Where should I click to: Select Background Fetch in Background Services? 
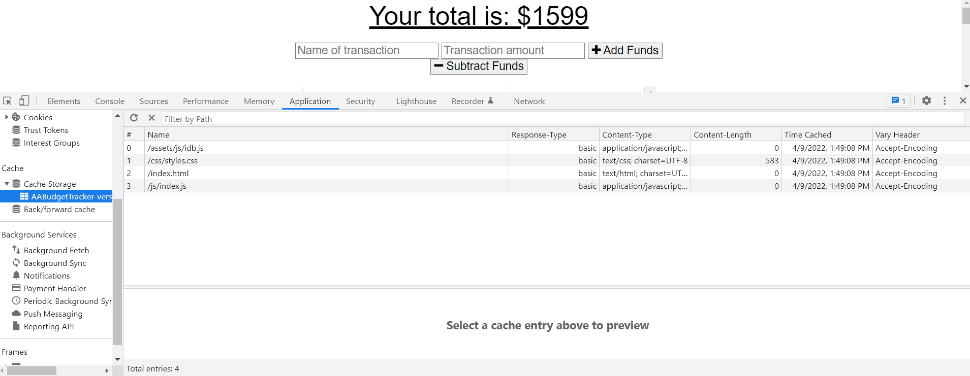click(56, 250)
